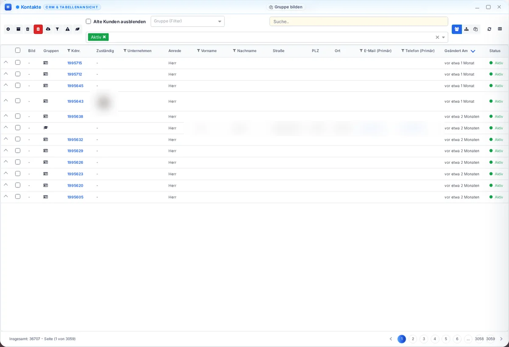Select the checkbox for row 1995645
The image size is (509, 347).
coord(18,85)
